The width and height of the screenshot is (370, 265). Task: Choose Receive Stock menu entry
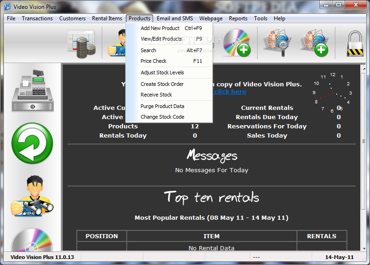point(169,95)
